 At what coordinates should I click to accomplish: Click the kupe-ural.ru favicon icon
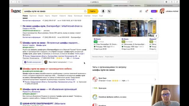21,43
